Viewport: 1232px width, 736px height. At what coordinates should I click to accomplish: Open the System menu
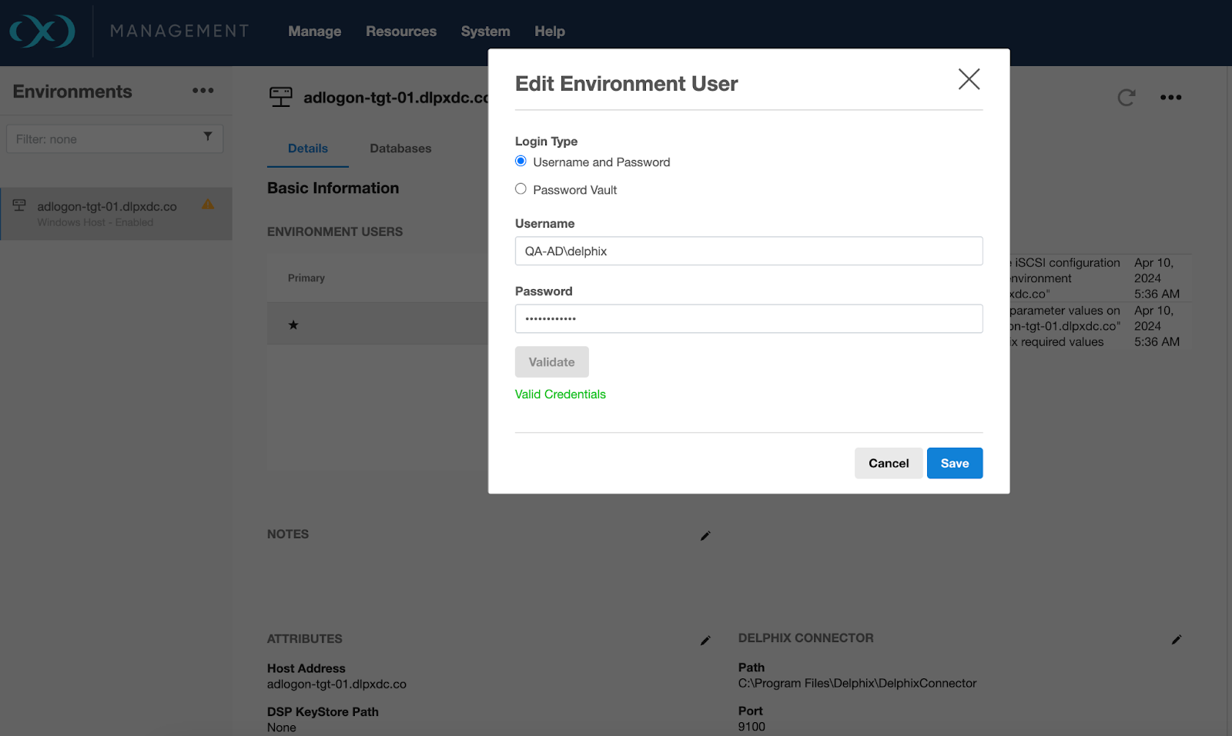(x=485, y=32)
